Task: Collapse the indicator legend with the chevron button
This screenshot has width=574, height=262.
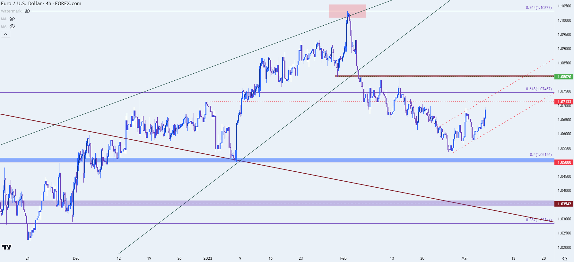Action: pyautogui.click(x=5, y=34)
